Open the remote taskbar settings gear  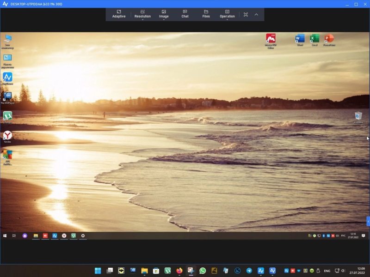coord(83,235)
